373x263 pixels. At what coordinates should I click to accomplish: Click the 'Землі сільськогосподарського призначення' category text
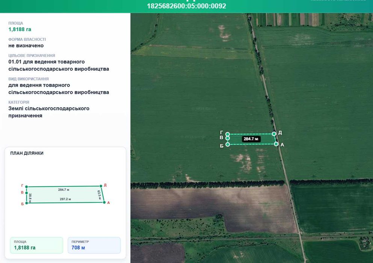[x=49, y=112]
